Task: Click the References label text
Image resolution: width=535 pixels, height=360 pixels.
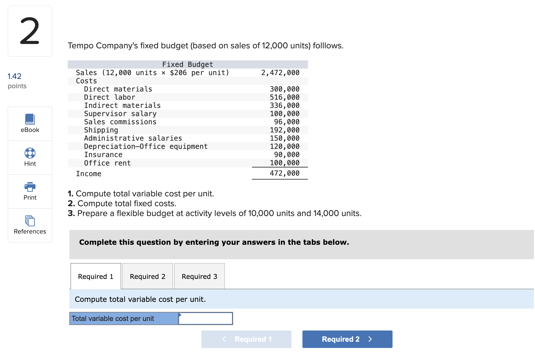Action: [30, 232]
